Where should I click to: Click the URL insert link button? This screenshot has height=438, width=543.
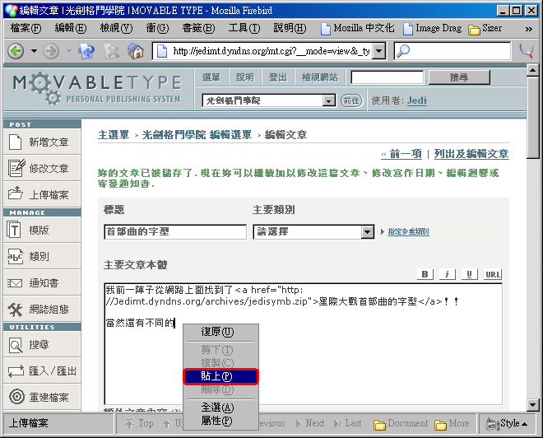[x=493, y=274]
